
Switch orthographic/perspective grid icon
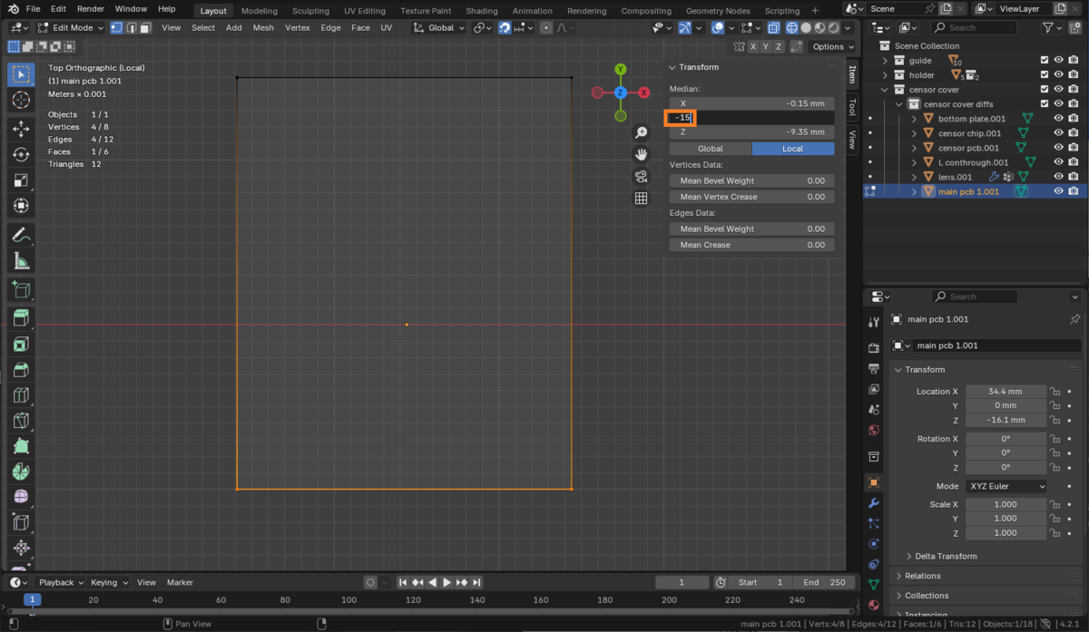point(641,199)
